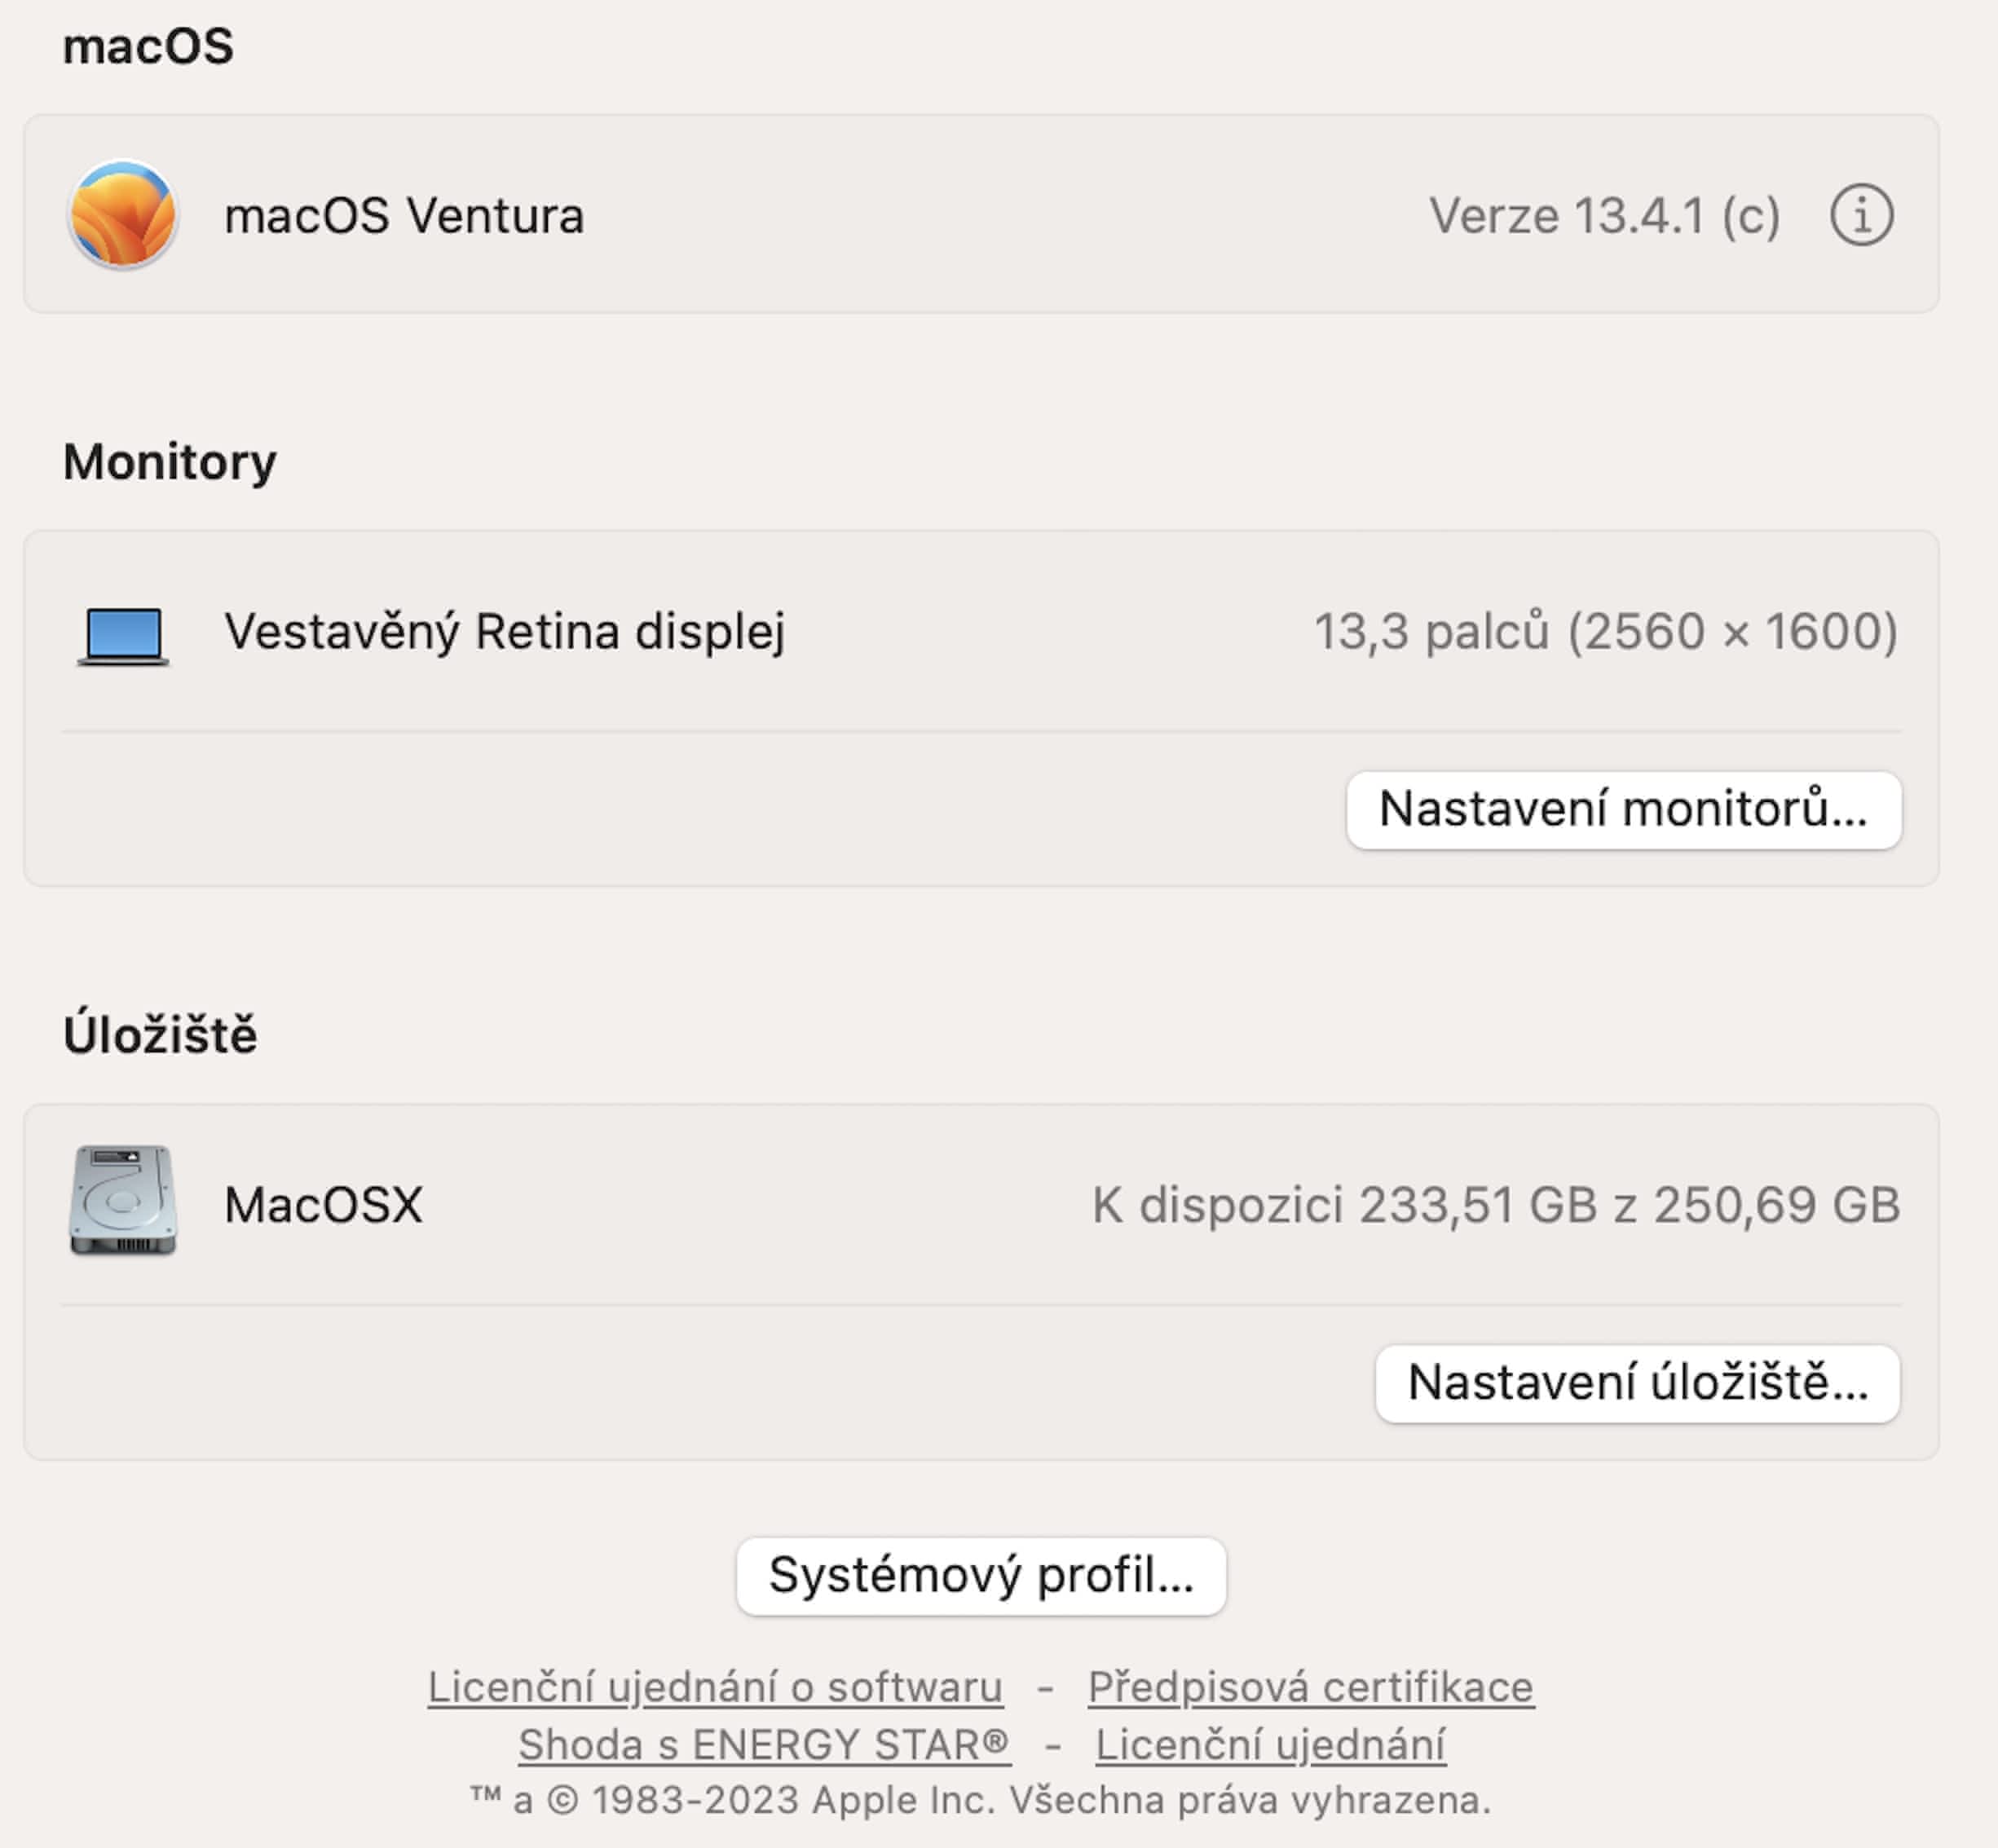This screenshot has height=1848, width=1998.
Task: Select the macOS Ventura name label
Action: click(x=404, y=216)
